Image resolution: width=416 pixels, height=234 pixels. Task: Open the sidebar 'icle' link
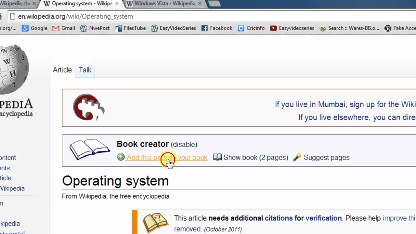click(6, 178)
